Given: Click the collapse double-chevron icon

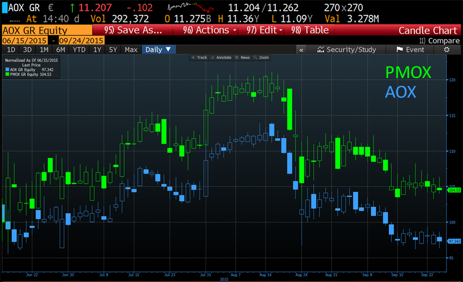Looking at the screenshot, I should pos(301,50).
